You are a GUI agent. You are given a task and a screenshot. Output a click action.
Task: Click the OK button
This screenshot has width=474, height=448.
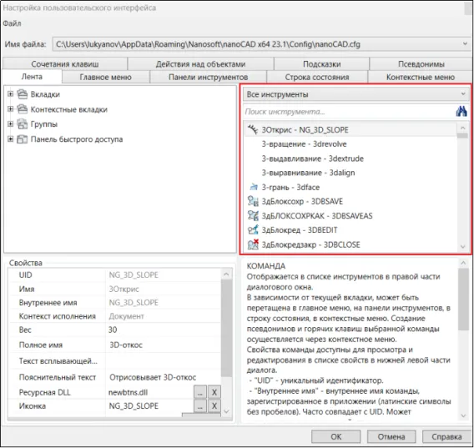click(x=335, y=437)
